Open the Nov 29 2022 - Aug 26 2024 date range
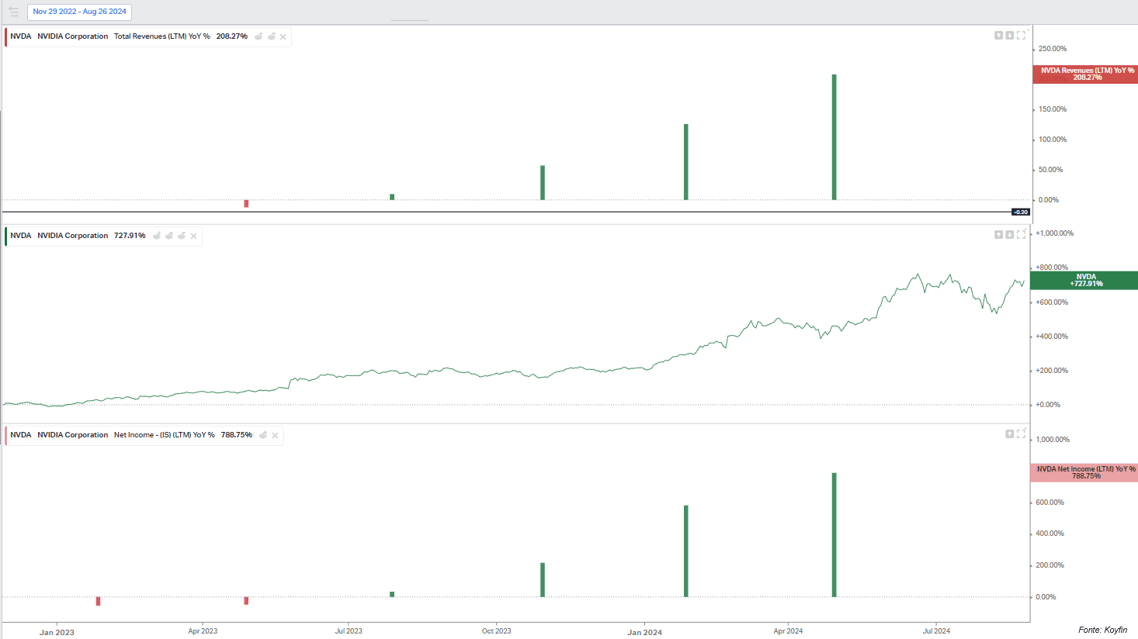 point(79,12)
